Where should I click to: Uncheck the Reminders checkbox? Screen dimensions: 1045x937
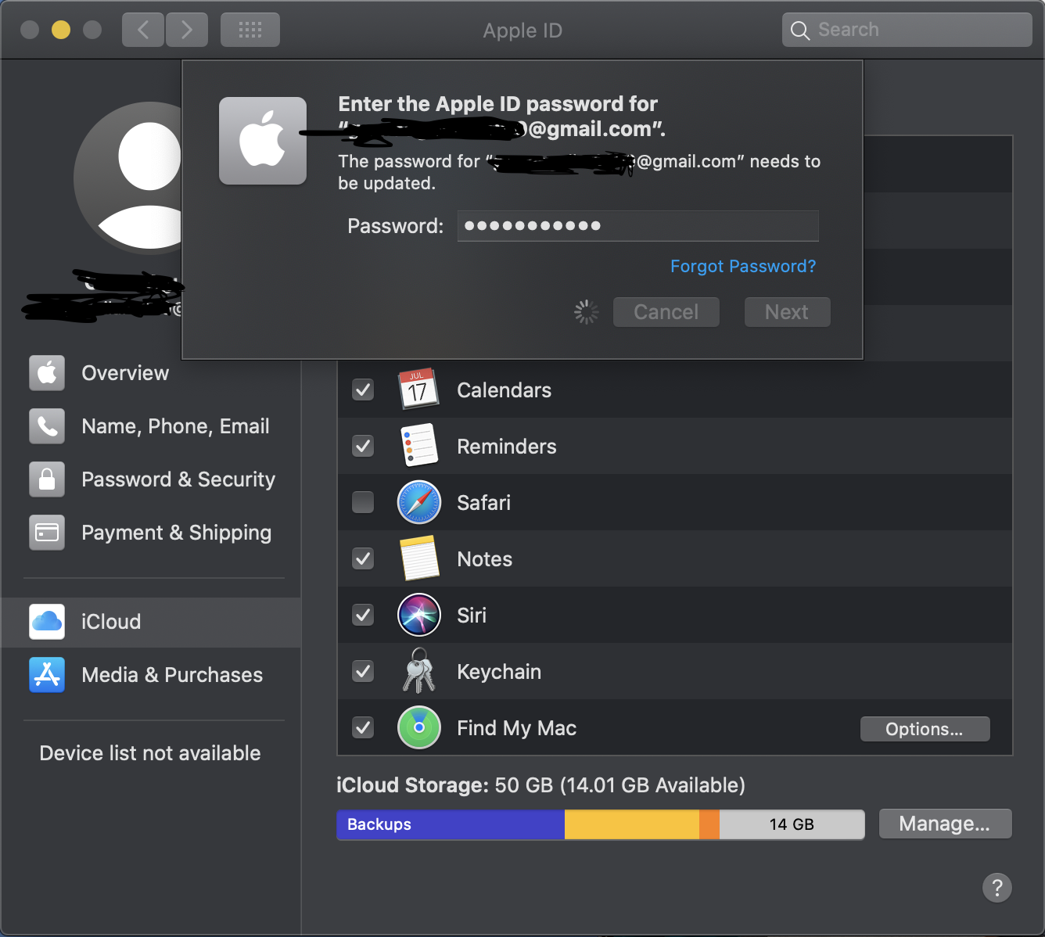point(363,446)
